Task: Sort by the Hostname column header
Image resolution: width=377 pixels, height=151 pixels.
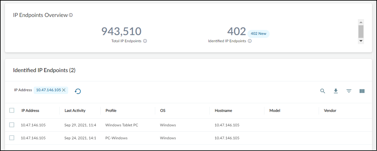Action: 223,110
